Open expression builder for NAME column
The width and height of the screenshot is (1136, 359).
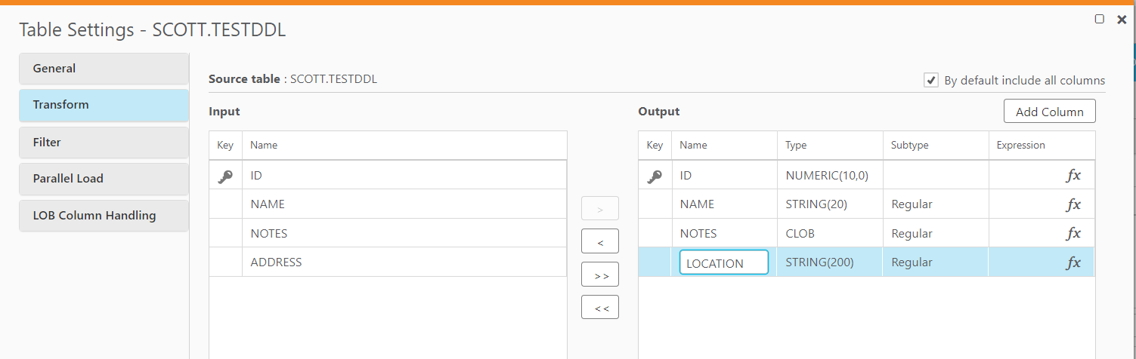point(1073,204)
